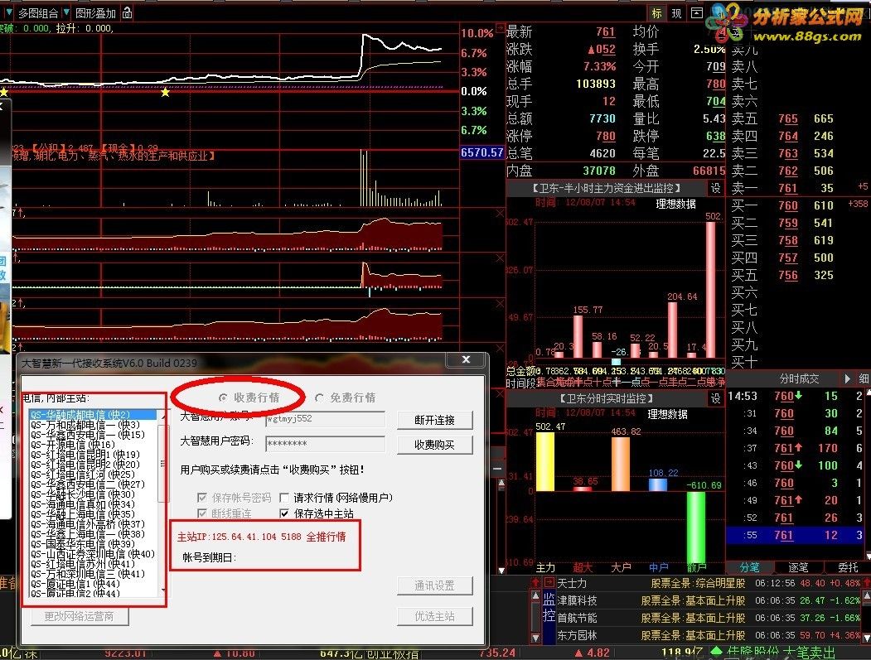Click the 细 detail button
This screenshot has height=660, width=871.
pos(864,378)
